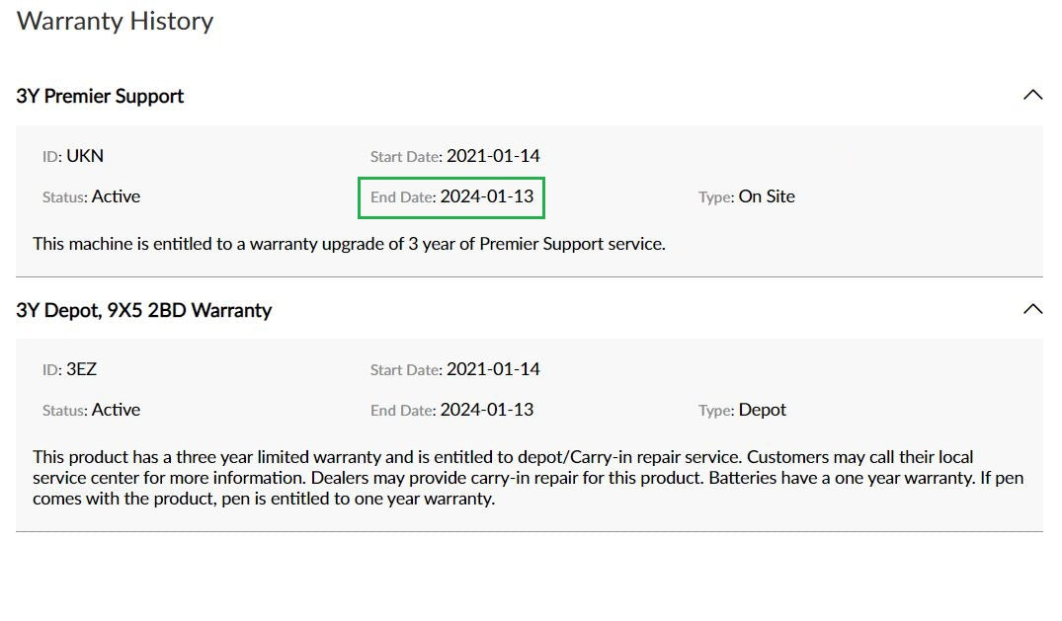Click the On Site type value
This screenshot has width=1062, height=621.
(x=767, y=196)
